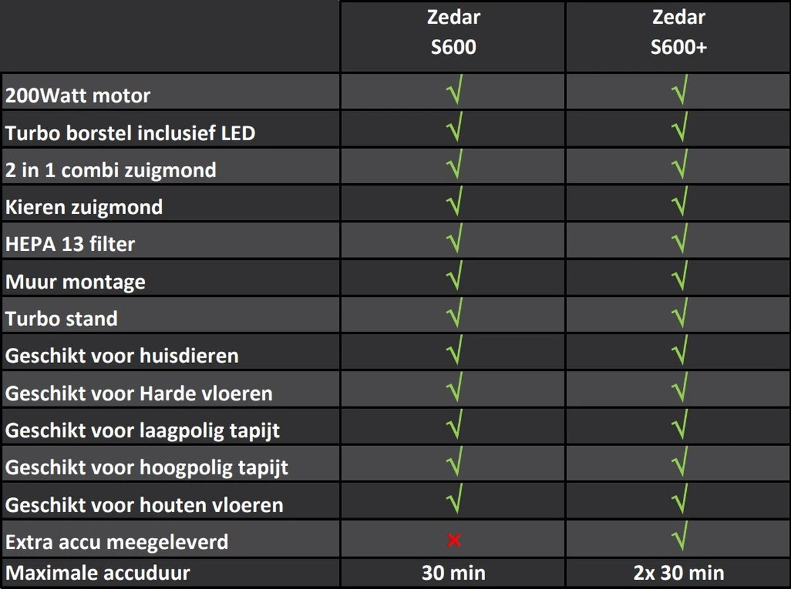
Task: Click the "30 min" value under S600
Action: (453, 573)
